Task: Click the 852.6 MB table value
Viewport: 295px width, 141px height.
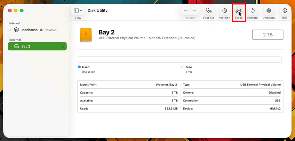Action: tap(171, 108)
